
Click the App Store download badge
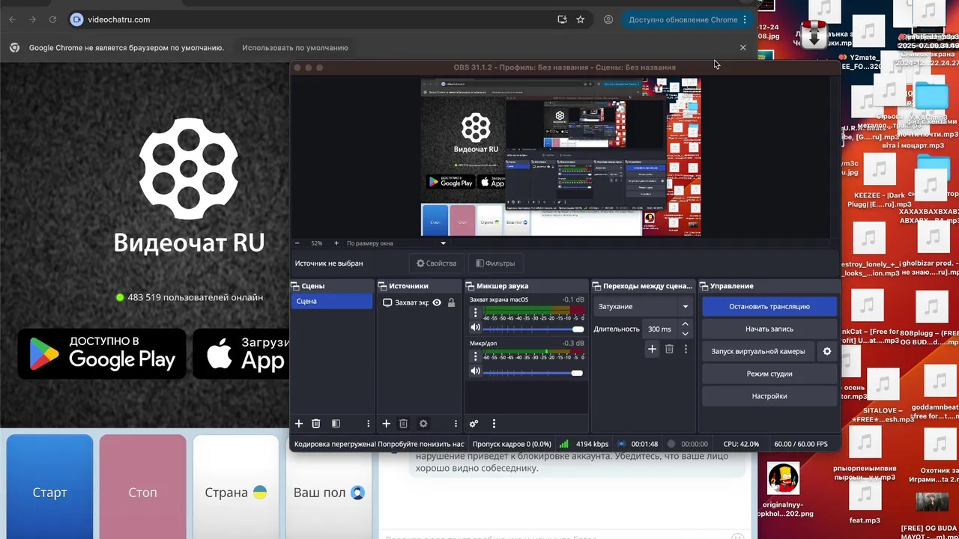pos(240,353)
